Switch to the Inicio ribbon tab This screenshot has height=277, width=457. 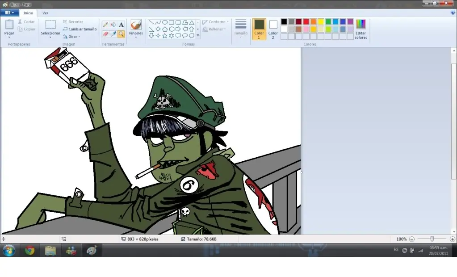(28, 13)
